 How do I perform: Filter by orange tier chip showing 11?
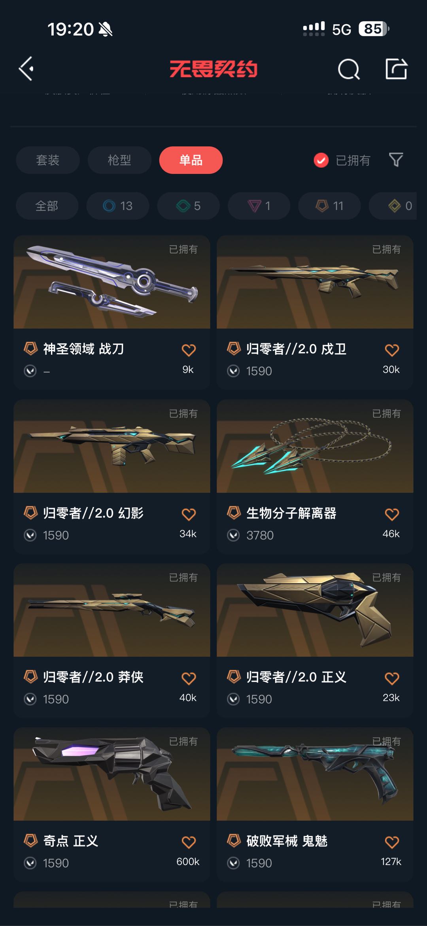(329, 206)
